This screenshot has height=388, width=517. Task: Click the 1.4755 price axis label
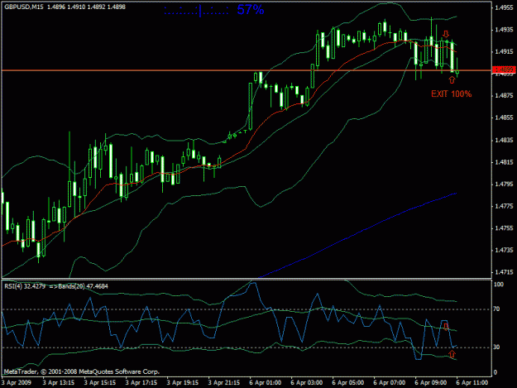[x=504, y=228]
